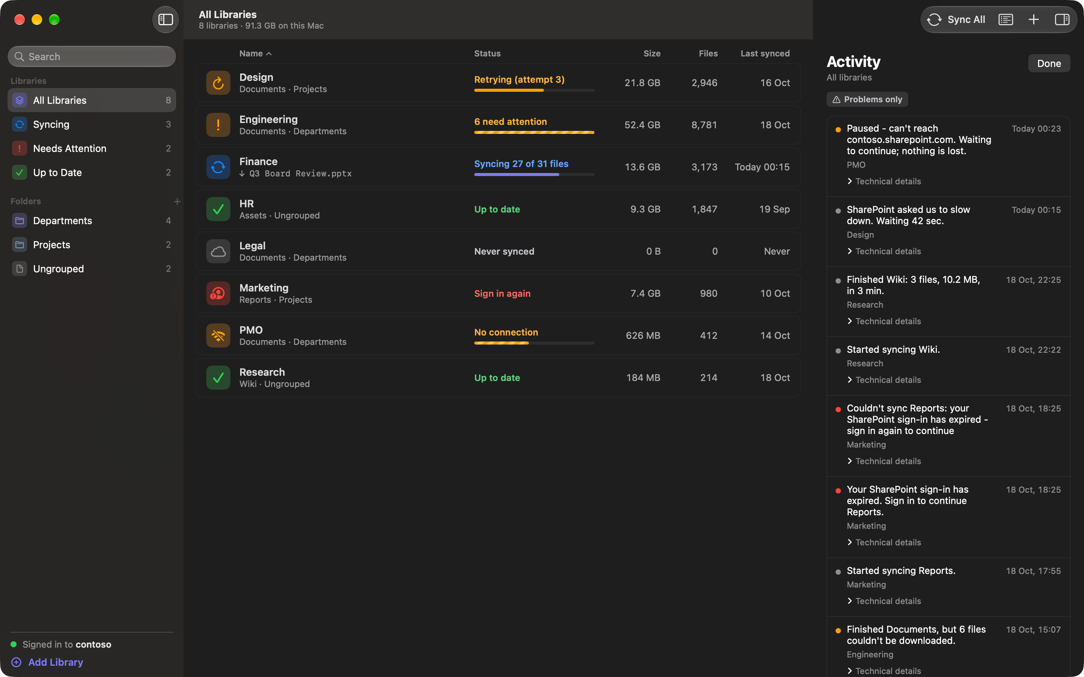Viewport: 1084px width, 677px height.
Task: Toggle the sidebar with the sidebar icon
Action: click(x=165, y=20)
